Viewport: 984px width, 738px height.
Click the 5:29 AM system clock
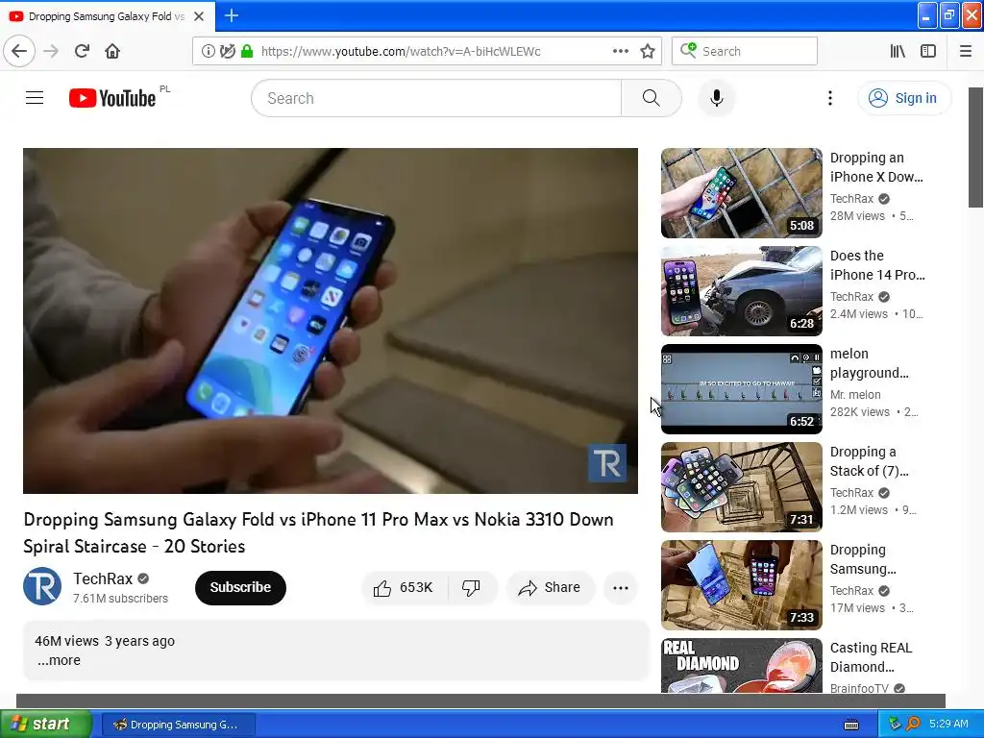pos(948,724)
